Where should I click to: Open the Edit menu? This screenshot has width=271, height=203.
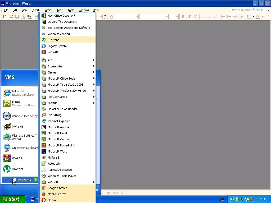(x=15, y=10)
